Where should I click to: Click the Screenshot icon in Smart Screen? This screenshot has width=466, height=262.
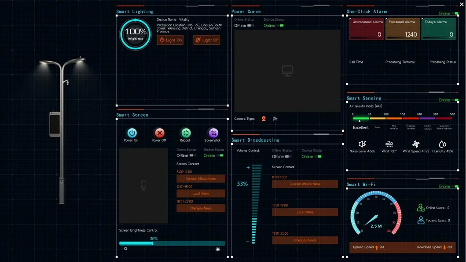pyautogui.click(x=213, y=132)
